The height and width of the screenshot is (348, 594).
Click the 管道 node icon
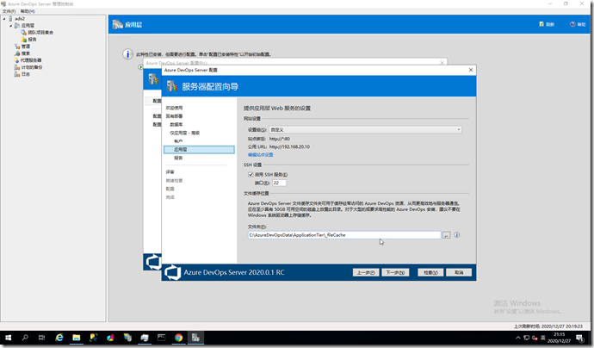coord(17,47)
